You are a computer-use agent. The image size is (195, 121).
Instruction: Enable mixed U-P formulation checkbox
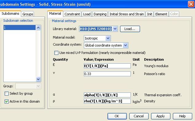[x=56, y=53]
